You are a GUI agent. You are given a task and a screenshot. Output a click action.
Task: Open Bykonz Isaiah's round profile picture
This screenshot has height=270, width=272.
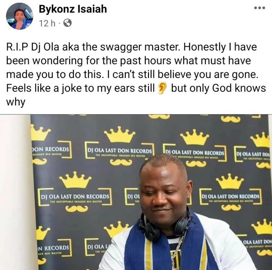(x=20, y=16)
